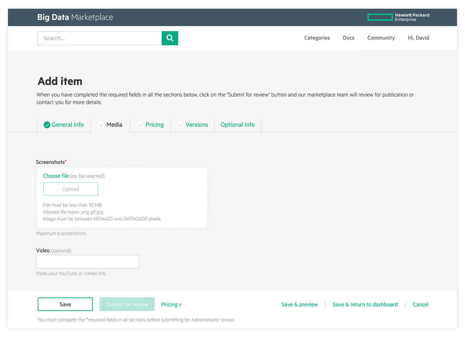Focus the Video link input field

click(x=88, y=262)
